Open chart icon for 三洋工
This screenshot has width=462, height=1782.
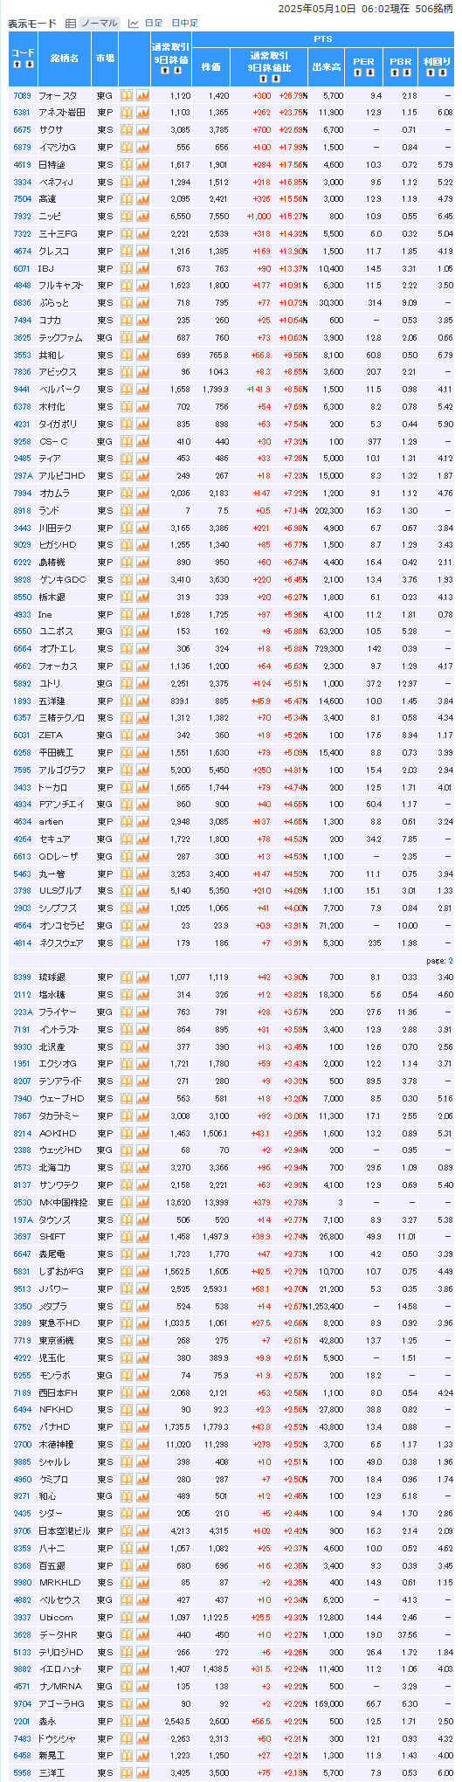(x=142, y=1772)
